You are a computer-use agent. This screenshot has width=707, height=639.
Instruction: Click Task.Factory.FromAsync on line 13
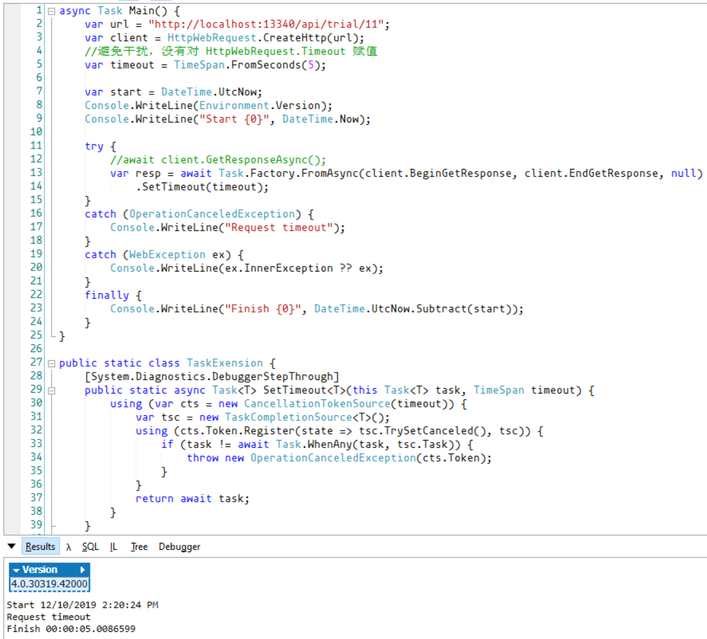[289, 173]
